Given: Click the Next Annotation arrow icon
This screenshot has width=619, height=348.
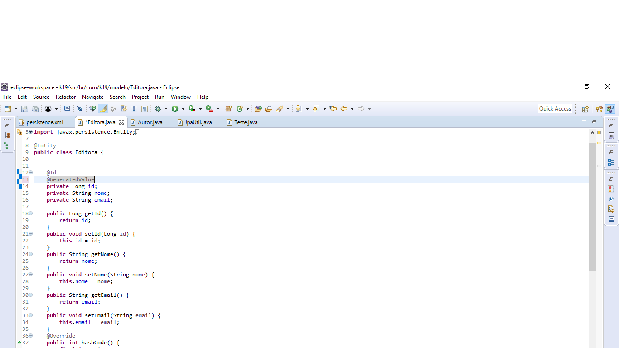Looking at the screenshot, I should click(299, 109).
